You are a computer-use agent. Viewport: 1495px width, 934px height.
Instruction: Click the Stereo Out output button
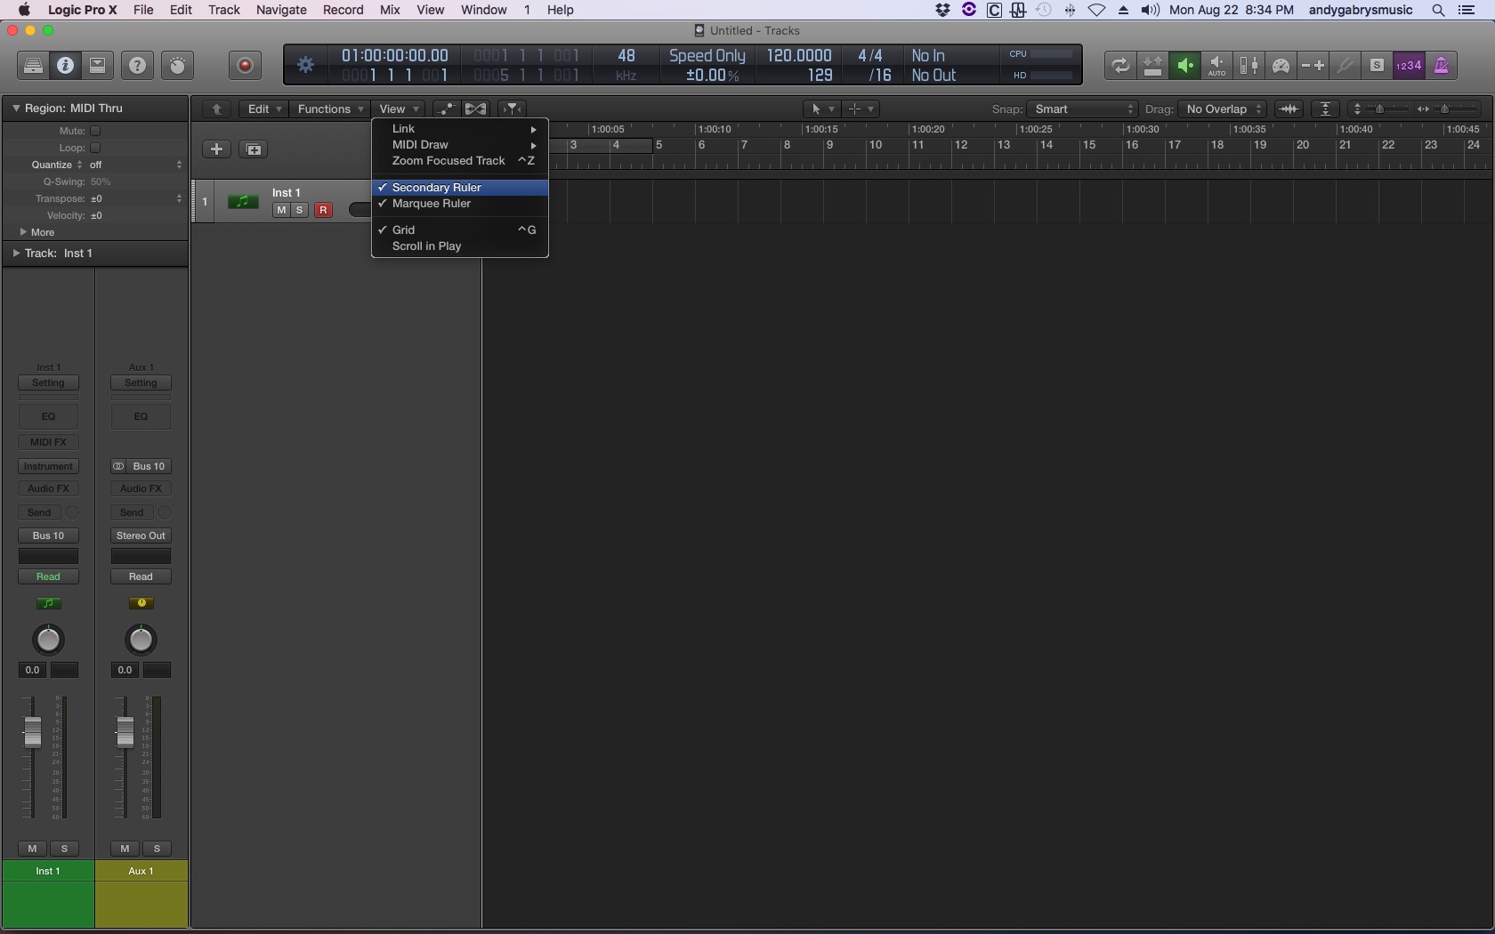(141, 535)
